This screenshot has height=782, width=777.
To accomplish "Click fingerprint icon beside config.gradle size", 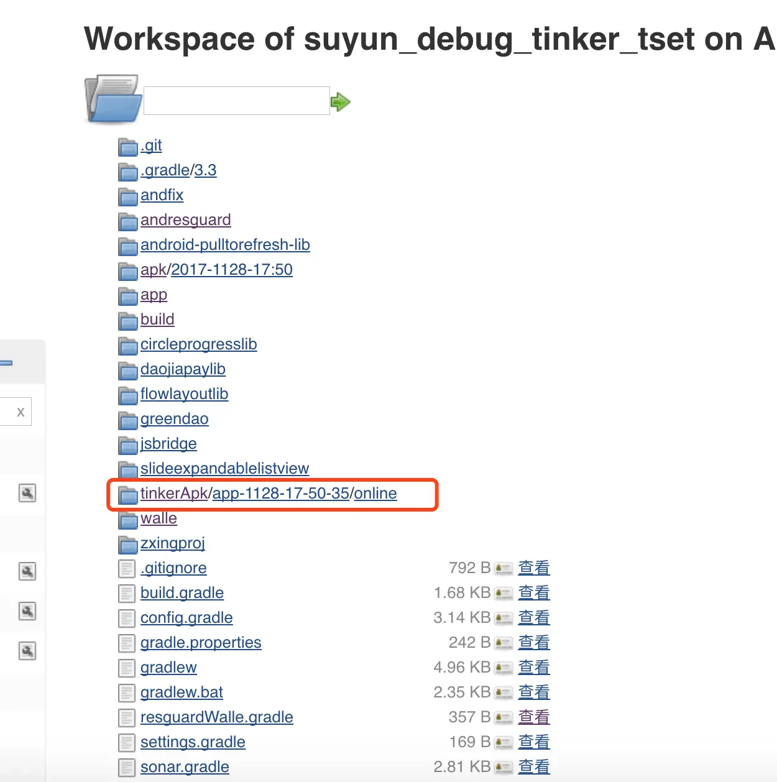I will (x=503, y=619).
